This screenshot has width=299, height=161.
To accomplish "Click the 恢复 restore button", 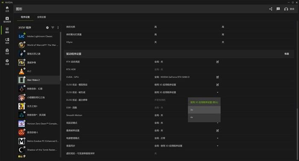I will pos(287,54).
